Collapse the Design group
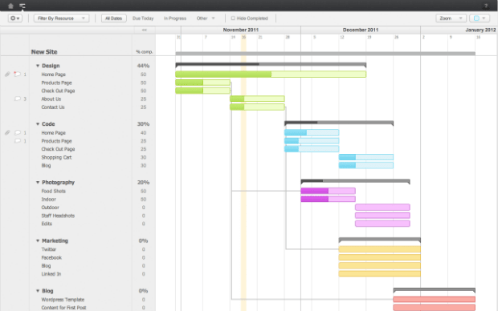Screen dimensions: 498x311 [38, 66]
